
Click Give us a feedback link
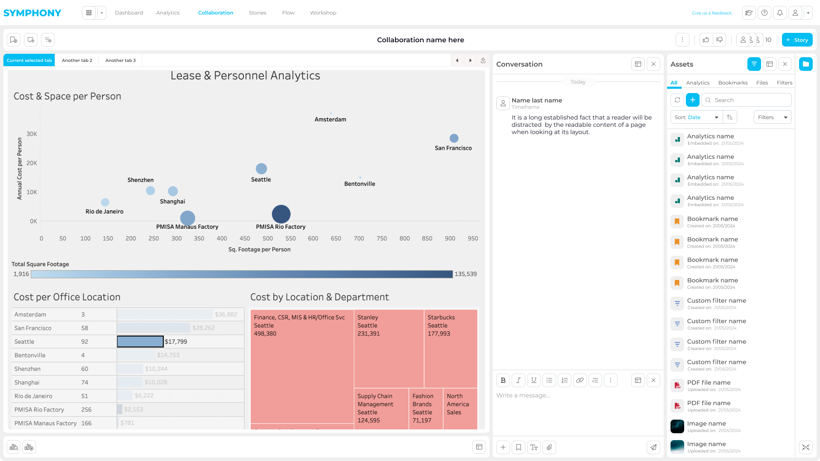(x=712, y=13)
